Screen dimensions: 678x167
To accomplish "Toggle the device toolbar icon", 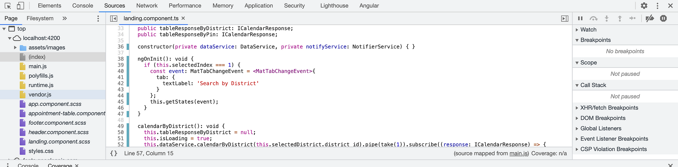I will [20, 6].
